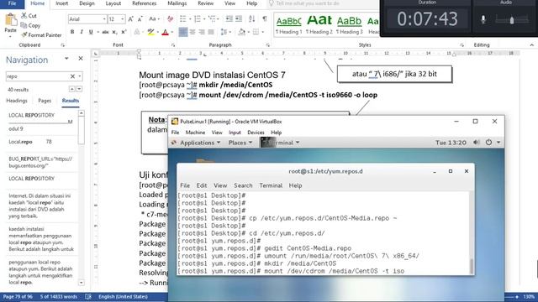Apply the Bullets list icon
Screen dimensions: 538x302
click(x=184, y=18)
